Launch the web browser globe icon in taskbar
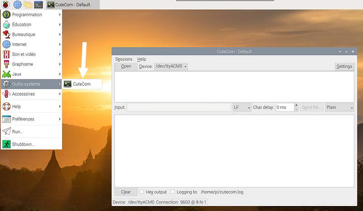363x211 pixels. [17, 5]
